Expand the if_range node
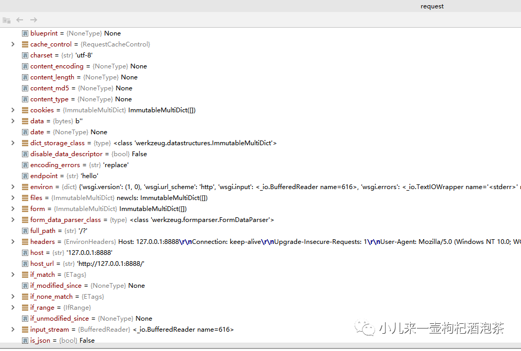This screenshot has width=521, height=351. pyautogui.click(x=13, y=307)
